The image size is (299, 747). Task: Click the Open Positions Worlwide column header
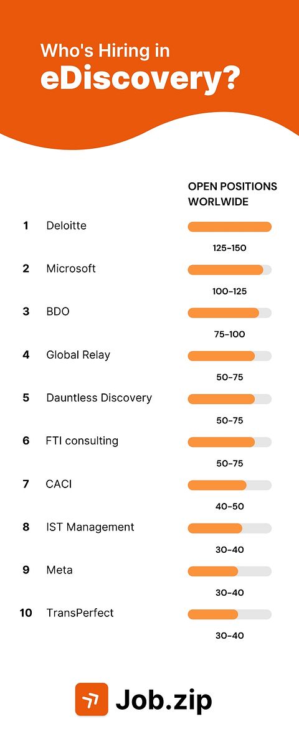tap(232, 194)
